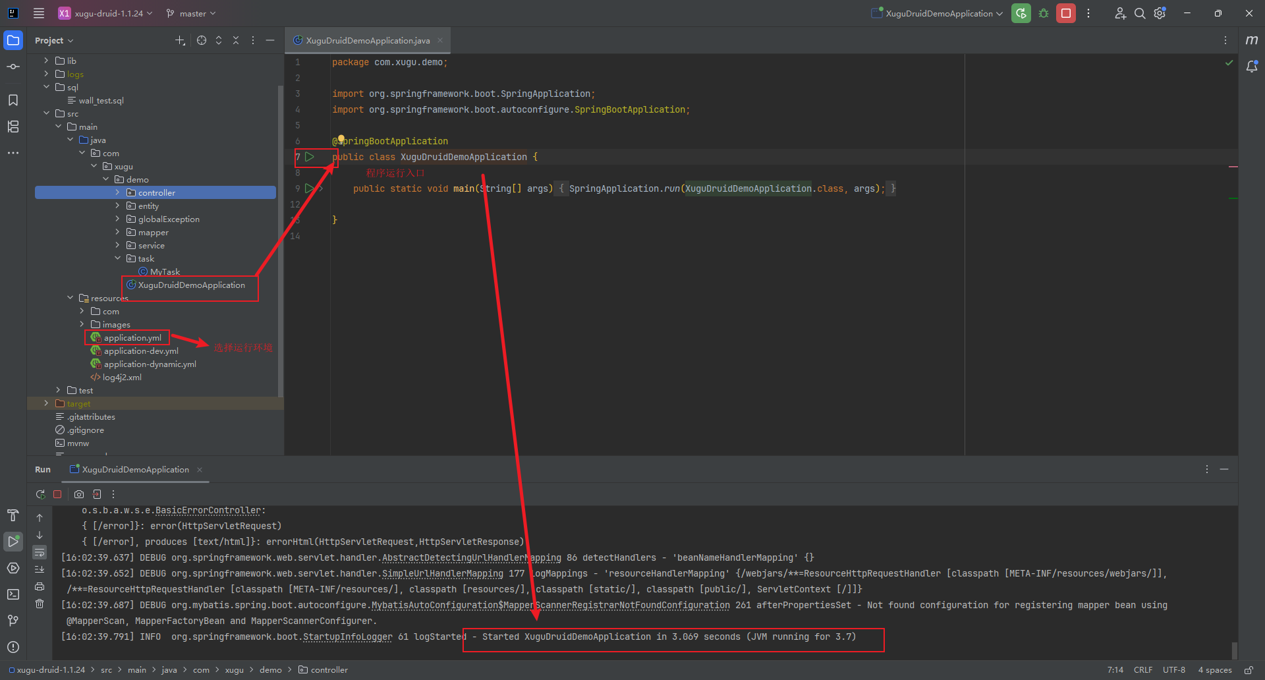Toggle soft-wrap in the Run console
1265x680 pixels.
point(40,552)
